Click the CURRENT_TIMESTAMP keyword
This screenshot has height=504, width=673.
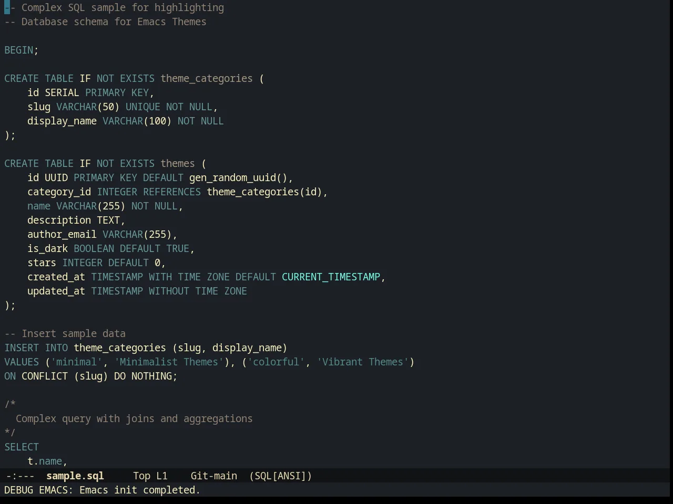tap(331, 277)
